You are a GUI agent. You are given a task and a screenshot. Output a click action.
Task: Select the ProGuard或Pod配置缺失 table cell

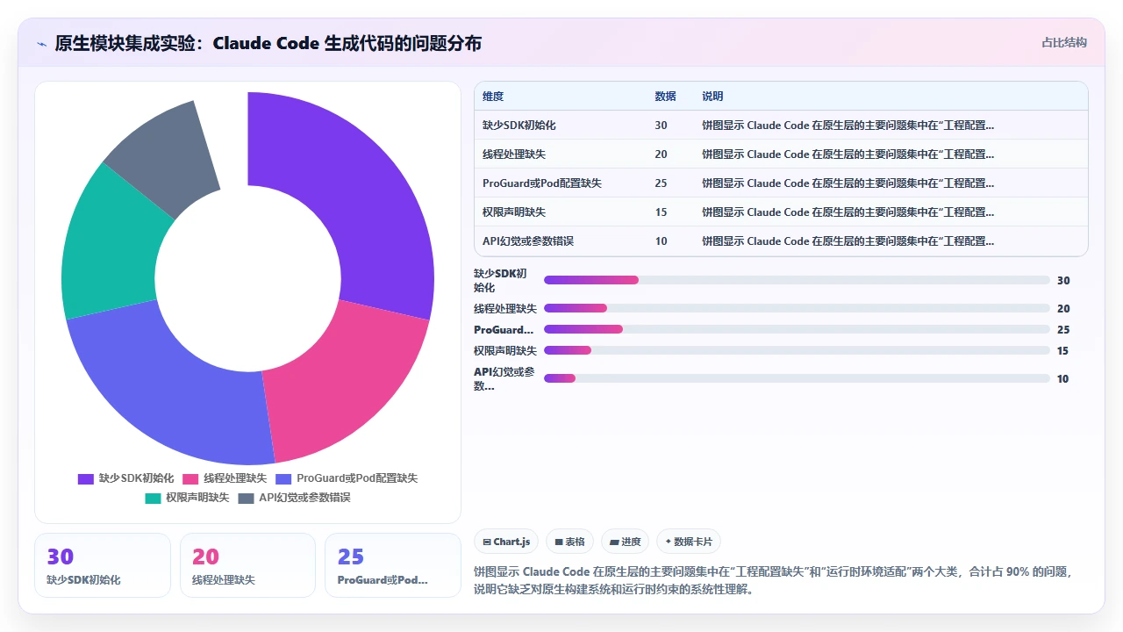pyautogui.click(x=542, y=183)
